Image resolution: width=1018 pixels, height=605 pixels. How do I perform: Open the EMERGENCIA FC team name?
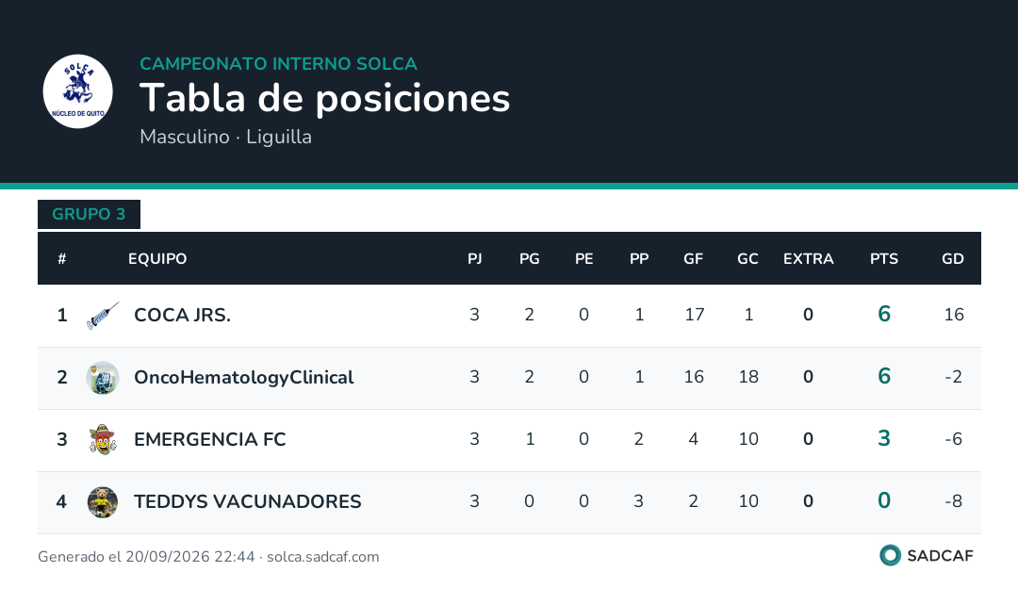(209, 439)
